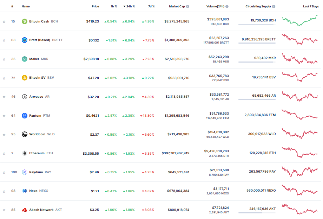Star Akash Network to add to watchlist

point(4,210)
